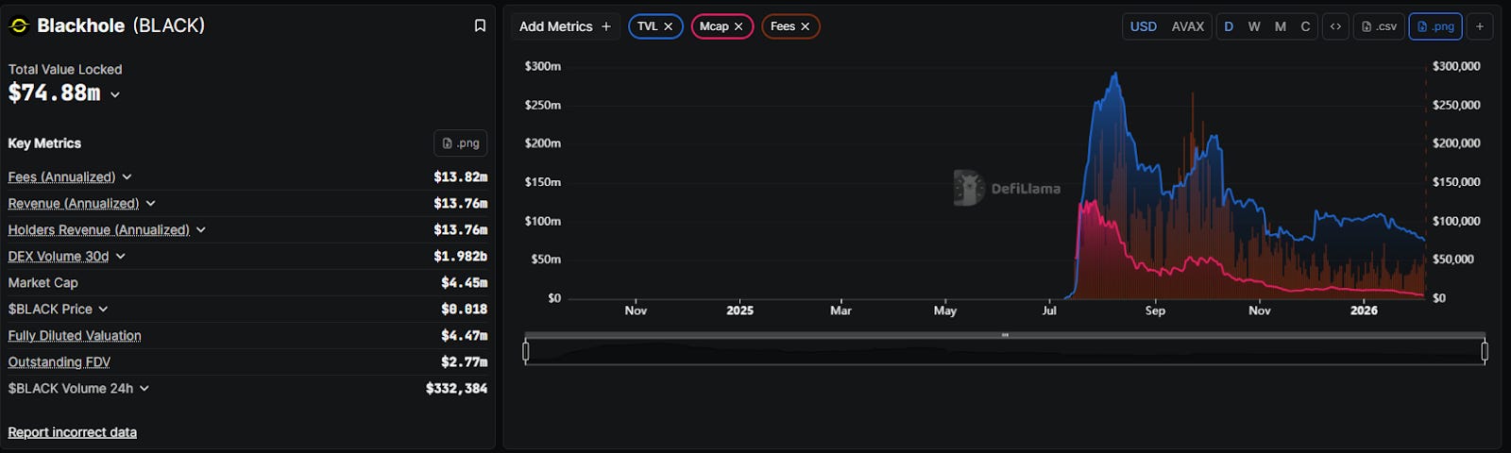Select weekly (W) chart interval
This screenshot has height=453, width=1511.
pos(1254,26)
